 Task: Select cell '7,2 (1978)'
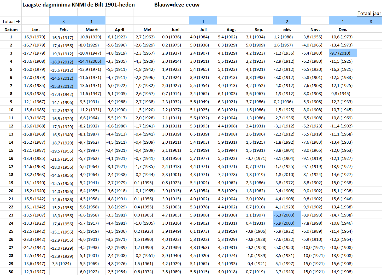231,174
